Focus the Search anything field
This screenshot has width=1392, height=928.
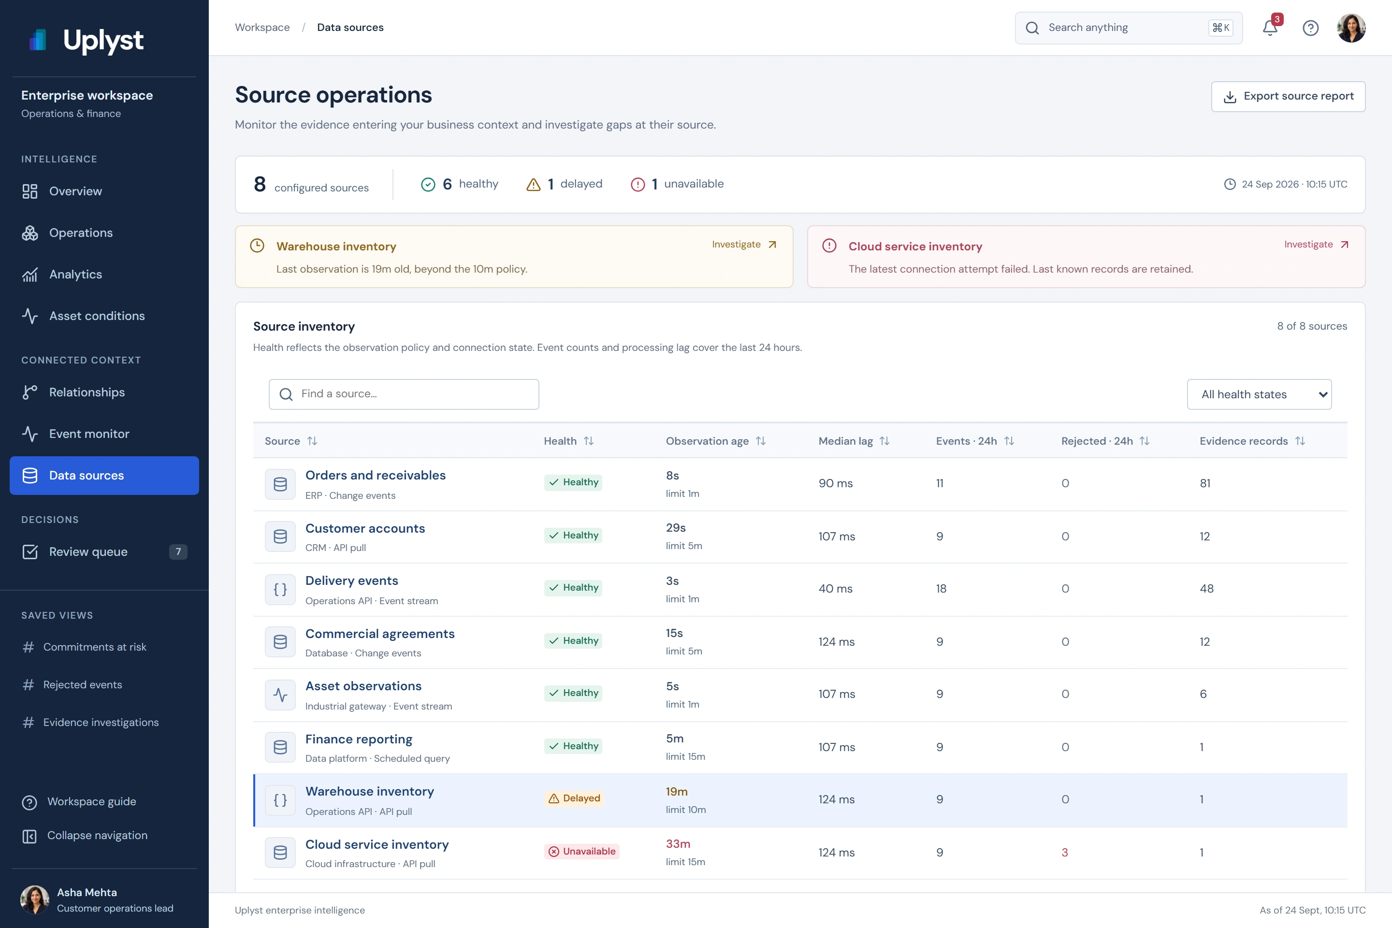1128,28
